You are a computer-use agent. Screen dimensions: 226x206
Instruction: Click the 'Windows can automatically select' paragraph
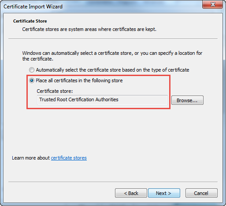click(x=112, y=56)
